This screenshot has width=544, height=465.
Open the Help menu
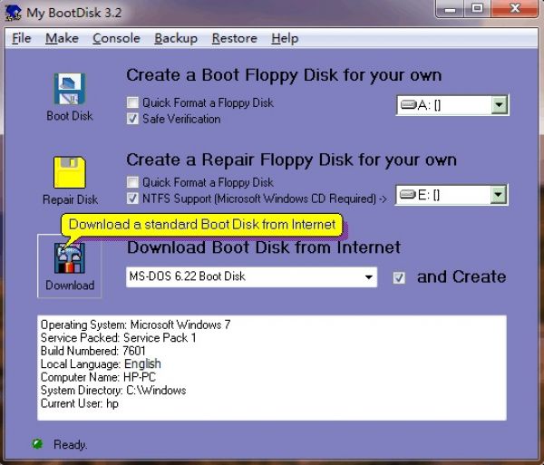pos(285,38)
